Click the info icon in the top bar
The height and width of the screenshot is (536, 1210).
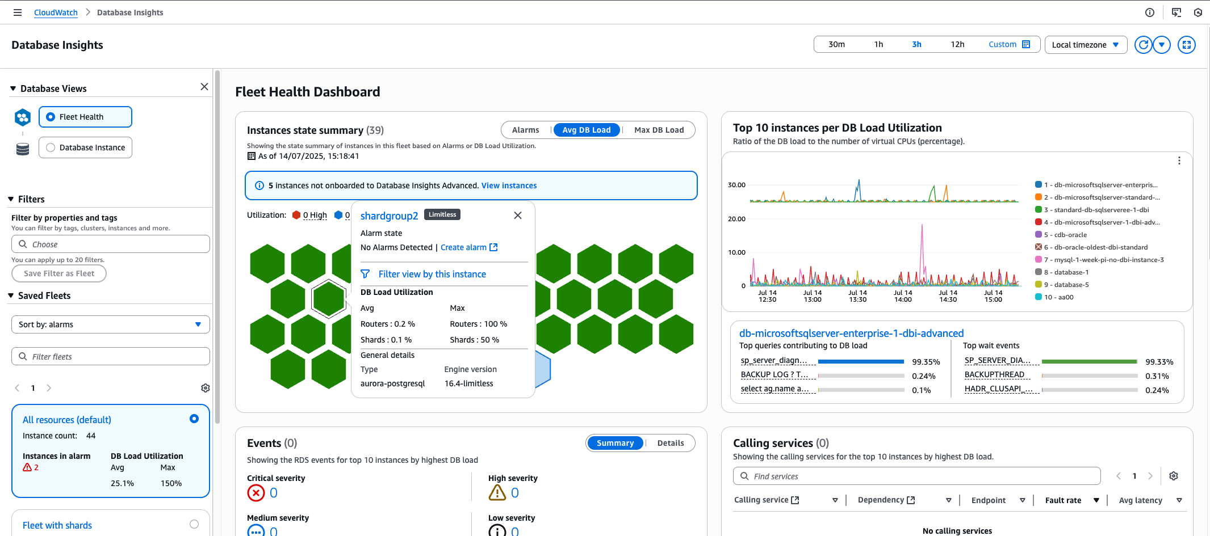point(1150,12)
